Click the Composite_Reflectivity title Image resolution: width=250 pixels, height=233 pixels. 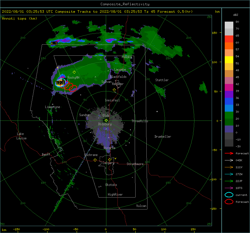coord(125,4)
